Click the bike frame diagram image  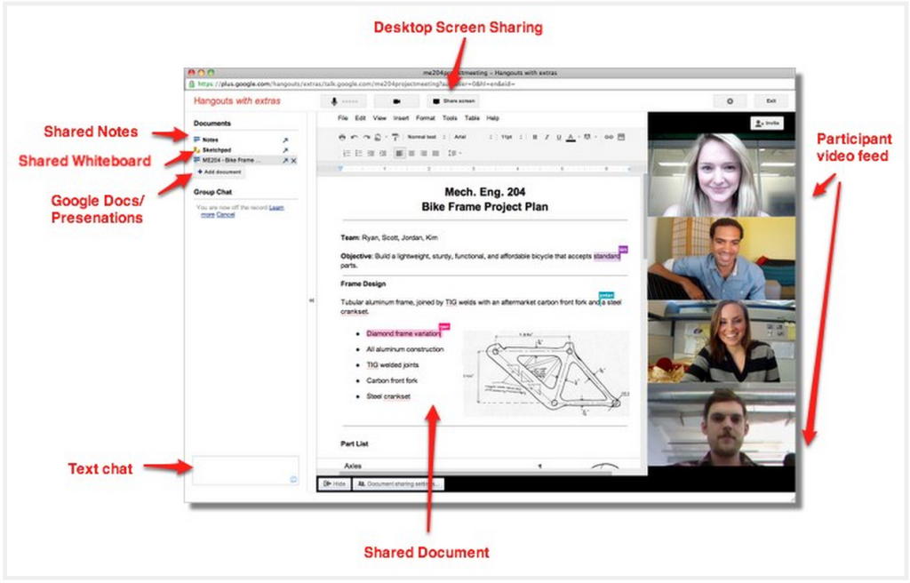point(547,372)
